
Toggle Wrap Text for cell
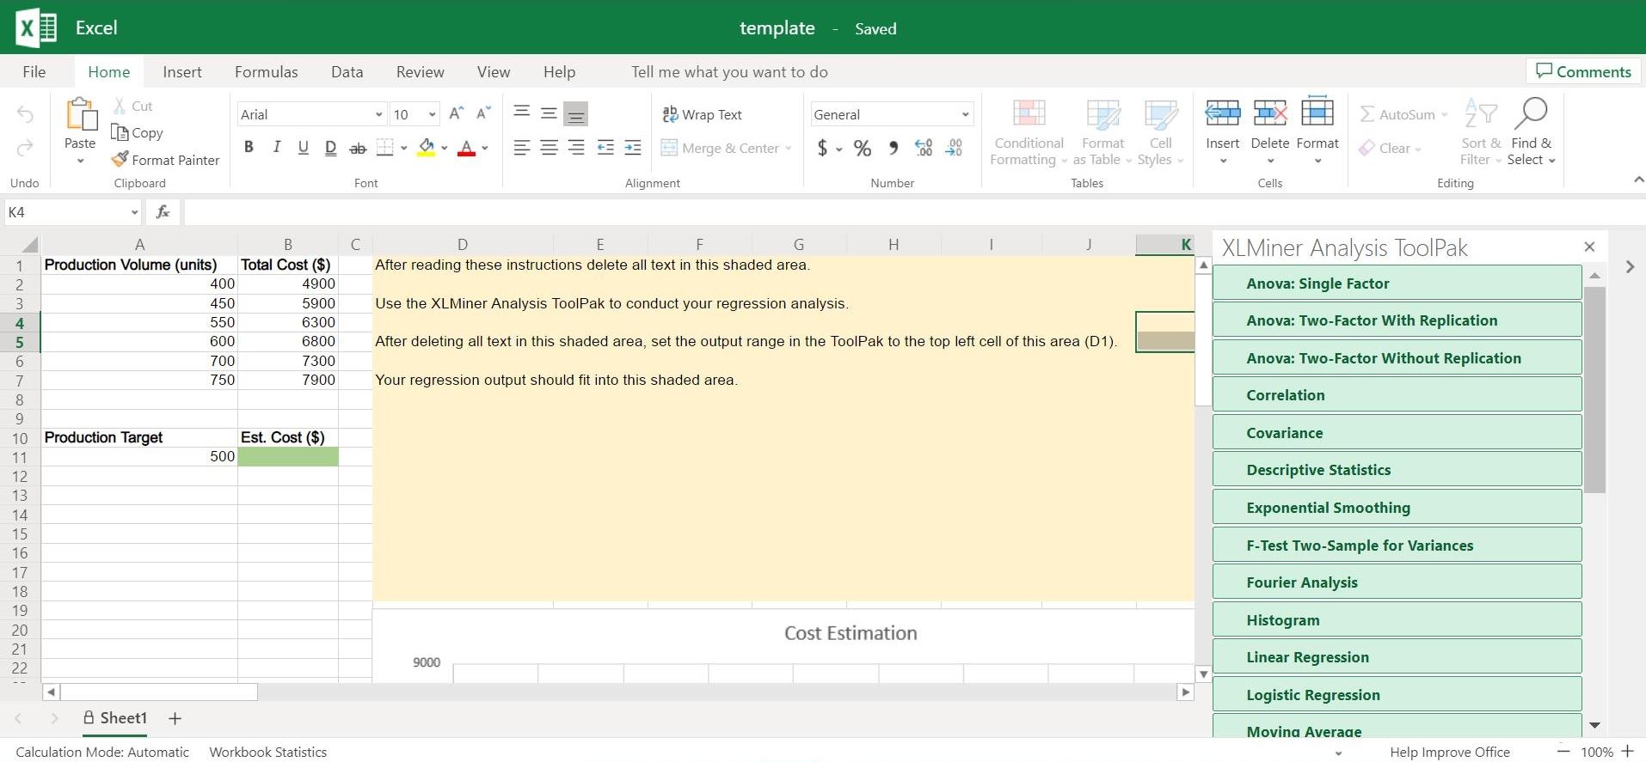pos(702,114)
